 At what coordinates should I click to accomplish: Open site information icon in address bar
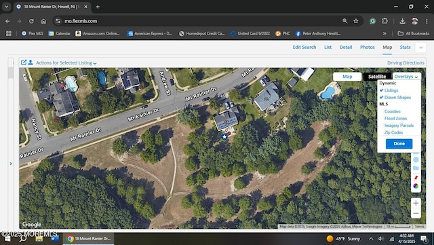pos(58,21)
